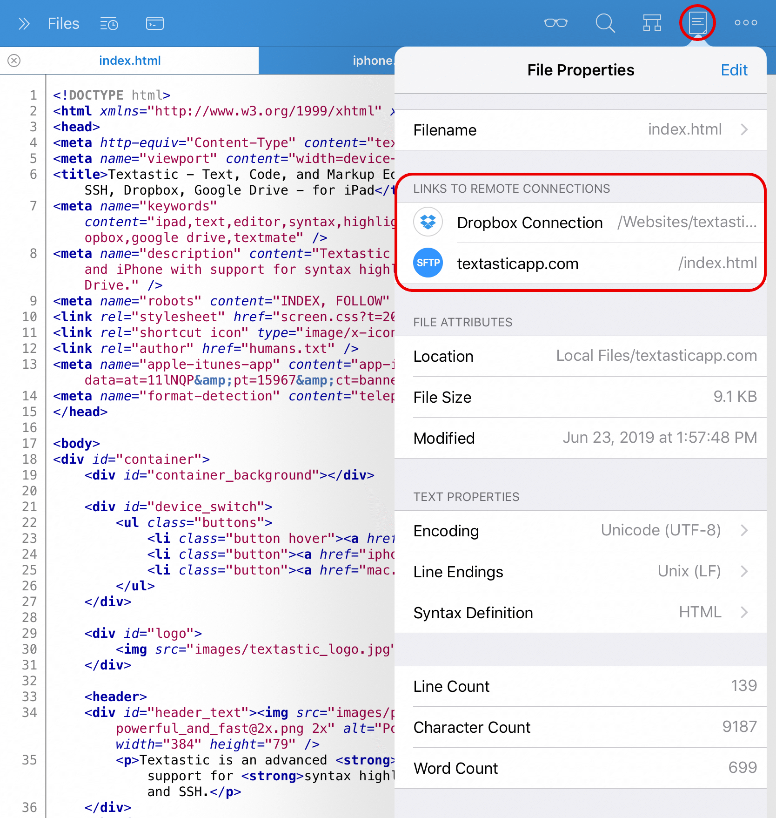This screenshot has width=776, height=818.
Task: Toggle the File Properties document icon
Action: [697, 23]
